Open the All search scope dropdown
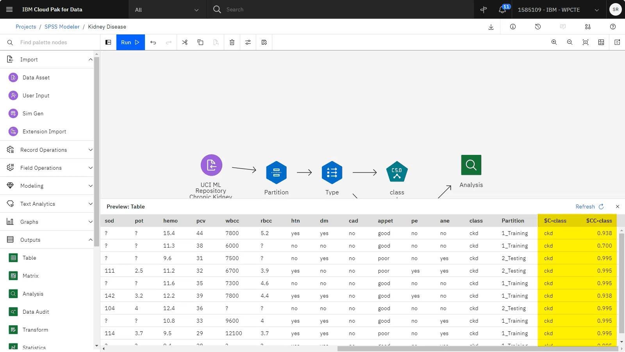Screen dimensions: 625x352 [167, 10]
